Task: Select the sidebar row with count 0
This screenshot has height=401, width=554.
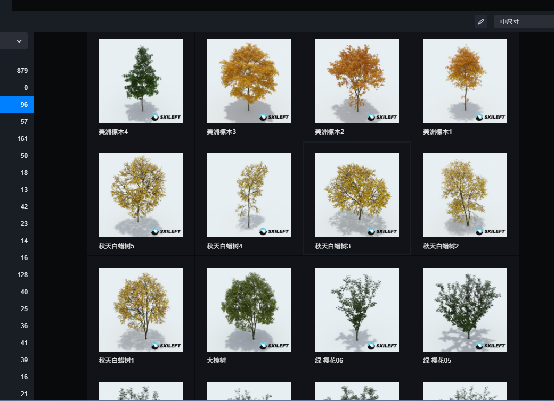Action: (x=17, y=87)
